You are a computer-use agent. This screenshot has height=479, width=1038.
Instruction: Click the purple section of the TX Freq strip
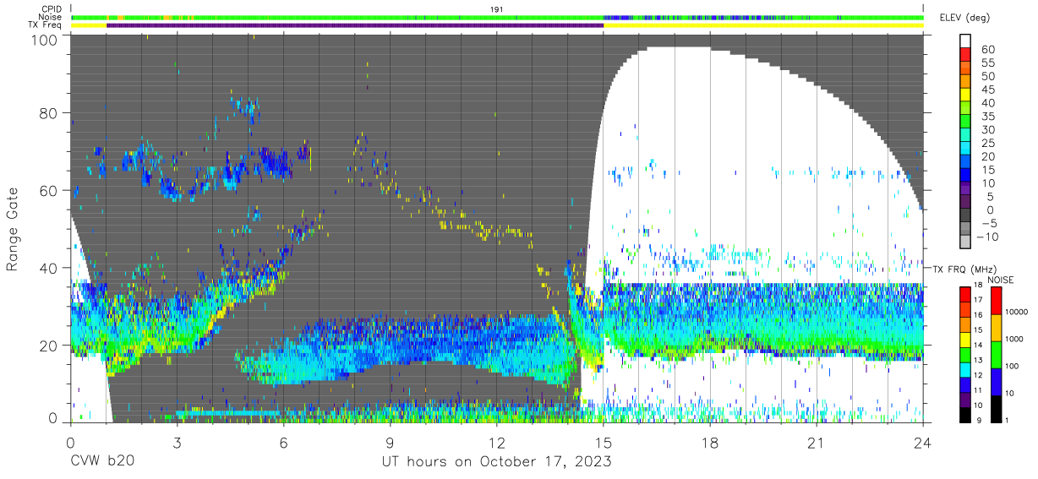pyautogui.click(x=355, y=25)
